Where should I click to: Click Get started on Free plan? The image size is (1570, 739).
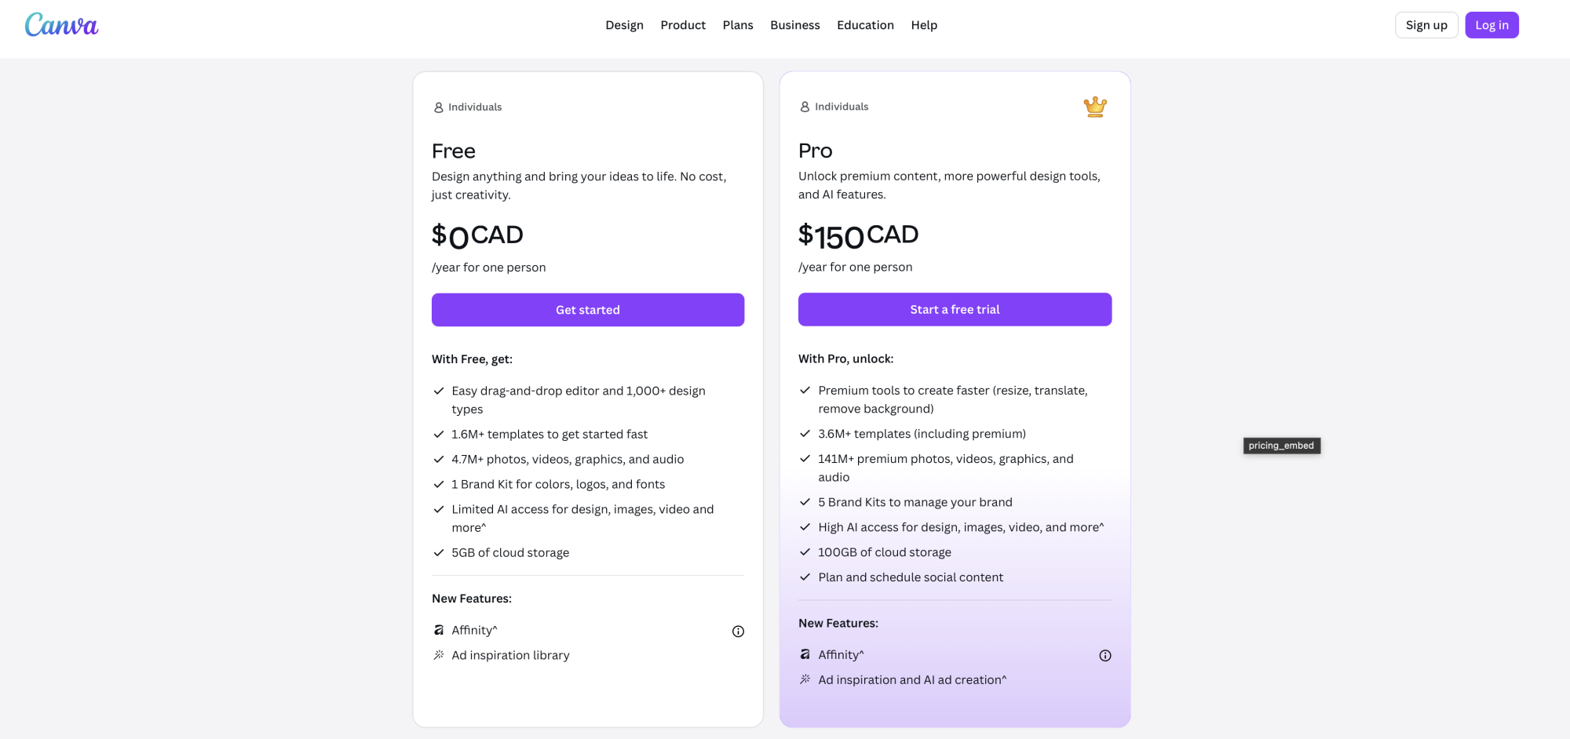pos(588,310)
